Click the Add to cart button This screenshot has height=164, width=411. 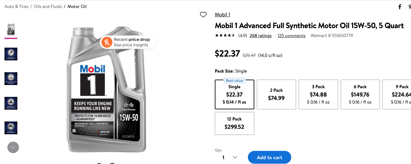(269, 157)
